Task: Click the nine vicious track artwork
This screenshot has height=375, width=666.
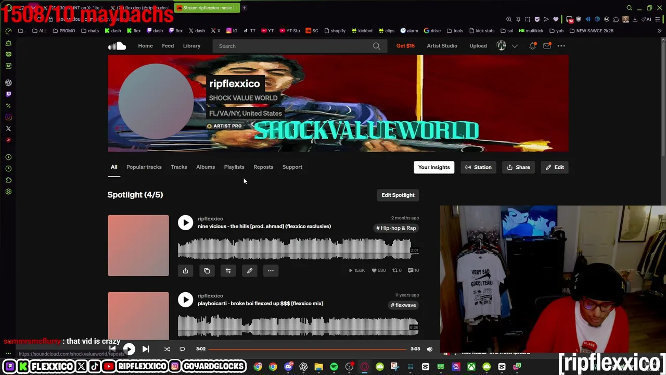Action: [138, 245]
